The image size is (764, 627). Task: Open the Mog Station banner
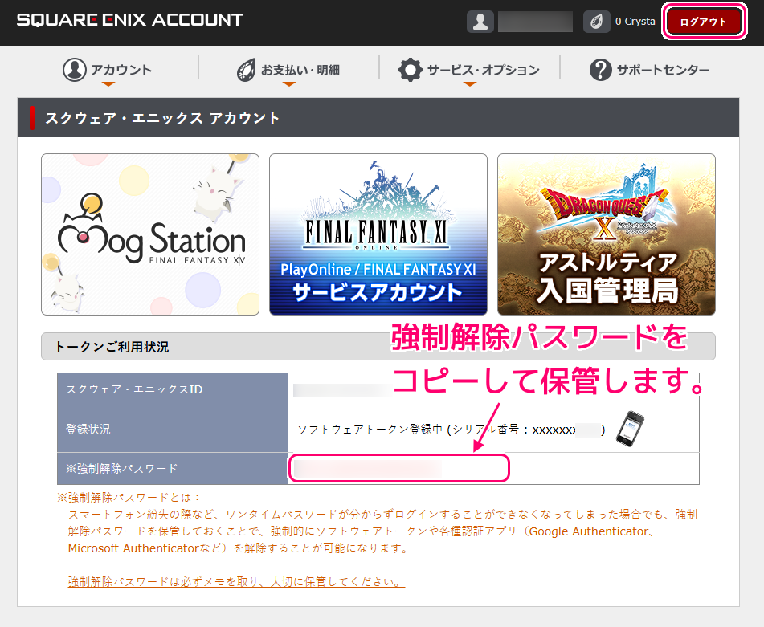pos(150,234)
